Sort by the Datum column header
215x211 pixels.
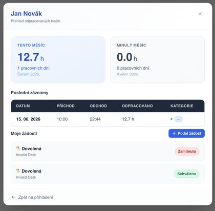(23, 106)
